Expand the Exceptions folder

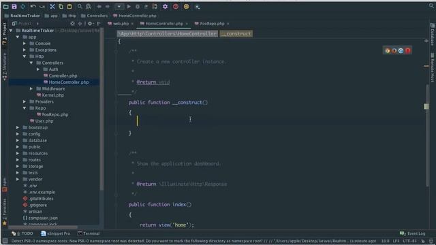pyautogui.click(x=25, y=50)
